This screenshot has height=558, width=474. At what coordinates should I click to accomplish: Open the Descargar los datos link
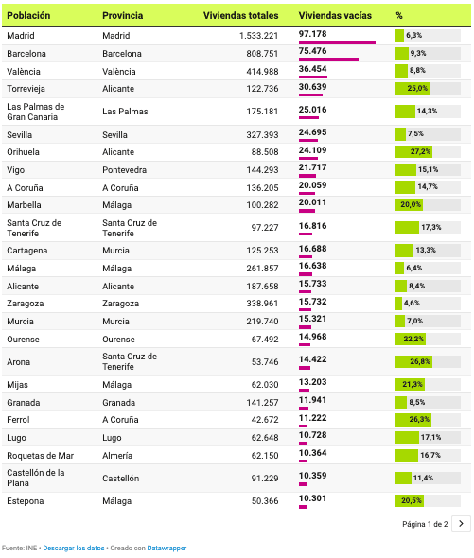tap(74, 548)
